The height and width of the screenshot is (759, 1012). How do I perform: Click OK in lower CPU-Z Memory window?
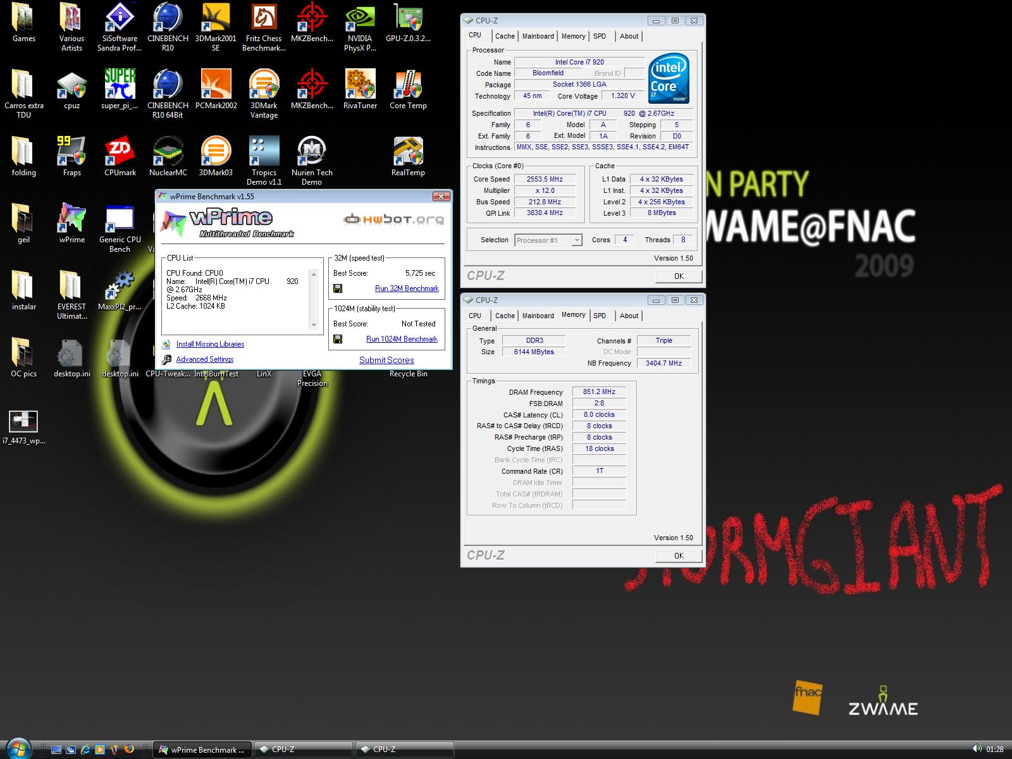click(x=679, y=556)
